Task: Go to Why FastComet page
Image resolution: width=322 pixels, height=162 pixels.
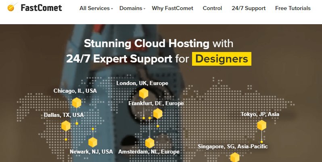Action: tap(173, 8)
